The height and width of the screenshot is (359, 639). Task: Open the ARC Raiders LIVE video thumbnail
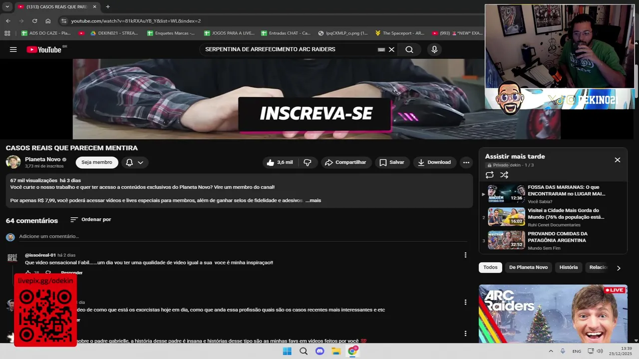tap(553, 314)
